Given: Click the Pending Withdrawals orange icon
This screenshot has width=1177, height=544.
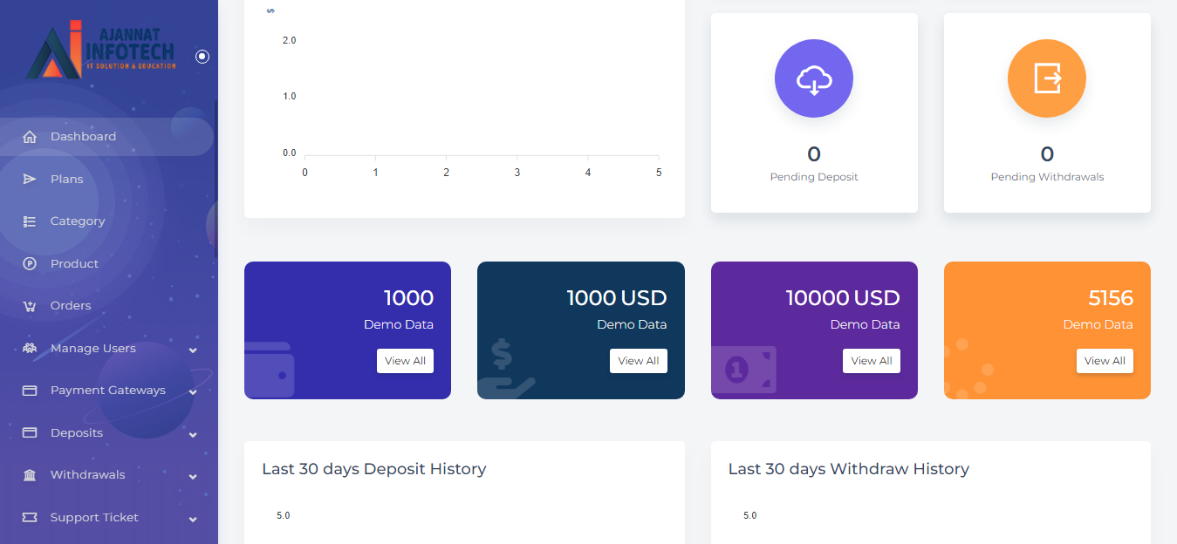Looking at the screenshot, I should pyautogui.click(x=1046, y=78).
